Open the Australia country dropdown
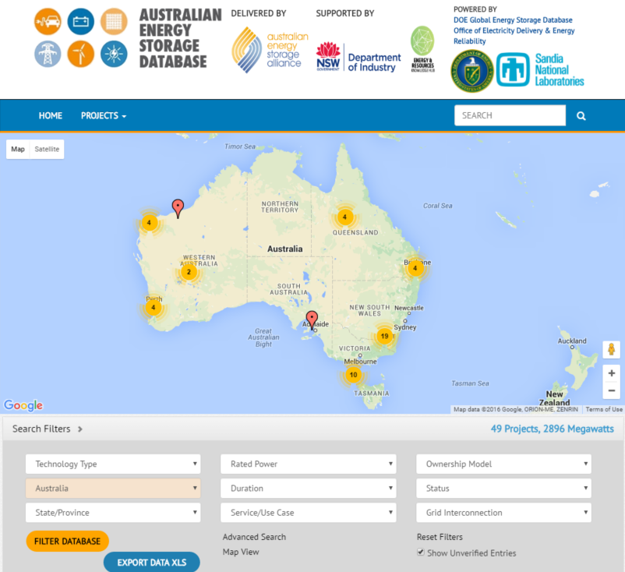Screen dimensions: 625x572 click(113, 489)
